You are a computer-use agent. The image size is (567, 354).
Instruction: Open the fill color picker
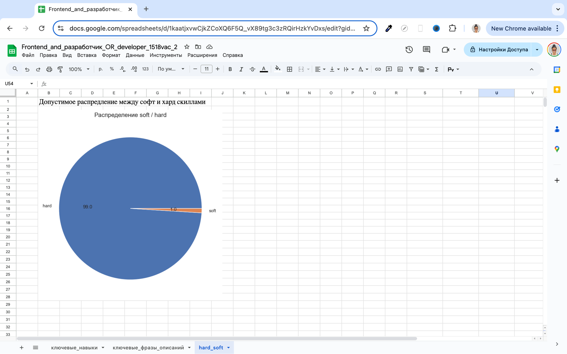(278, 69)
